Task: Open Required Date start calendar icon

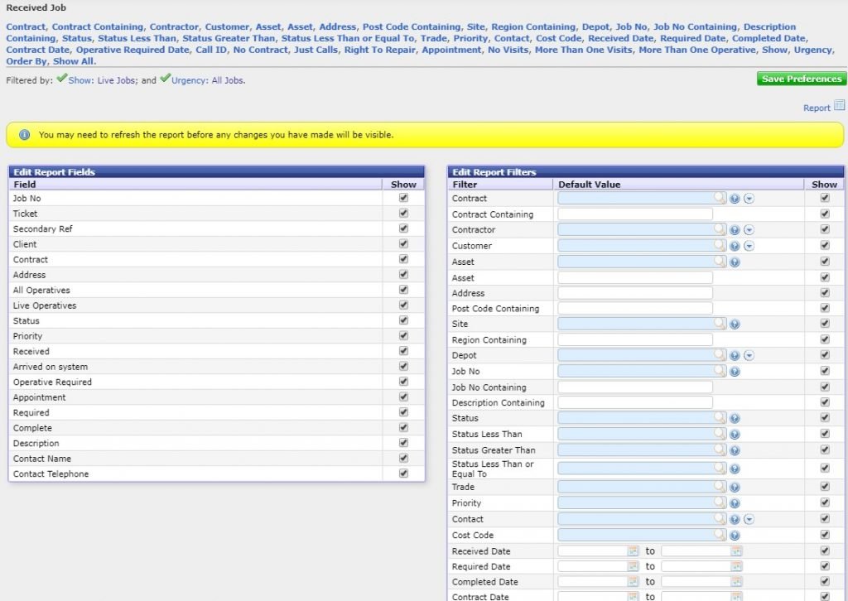Action: 633,566
